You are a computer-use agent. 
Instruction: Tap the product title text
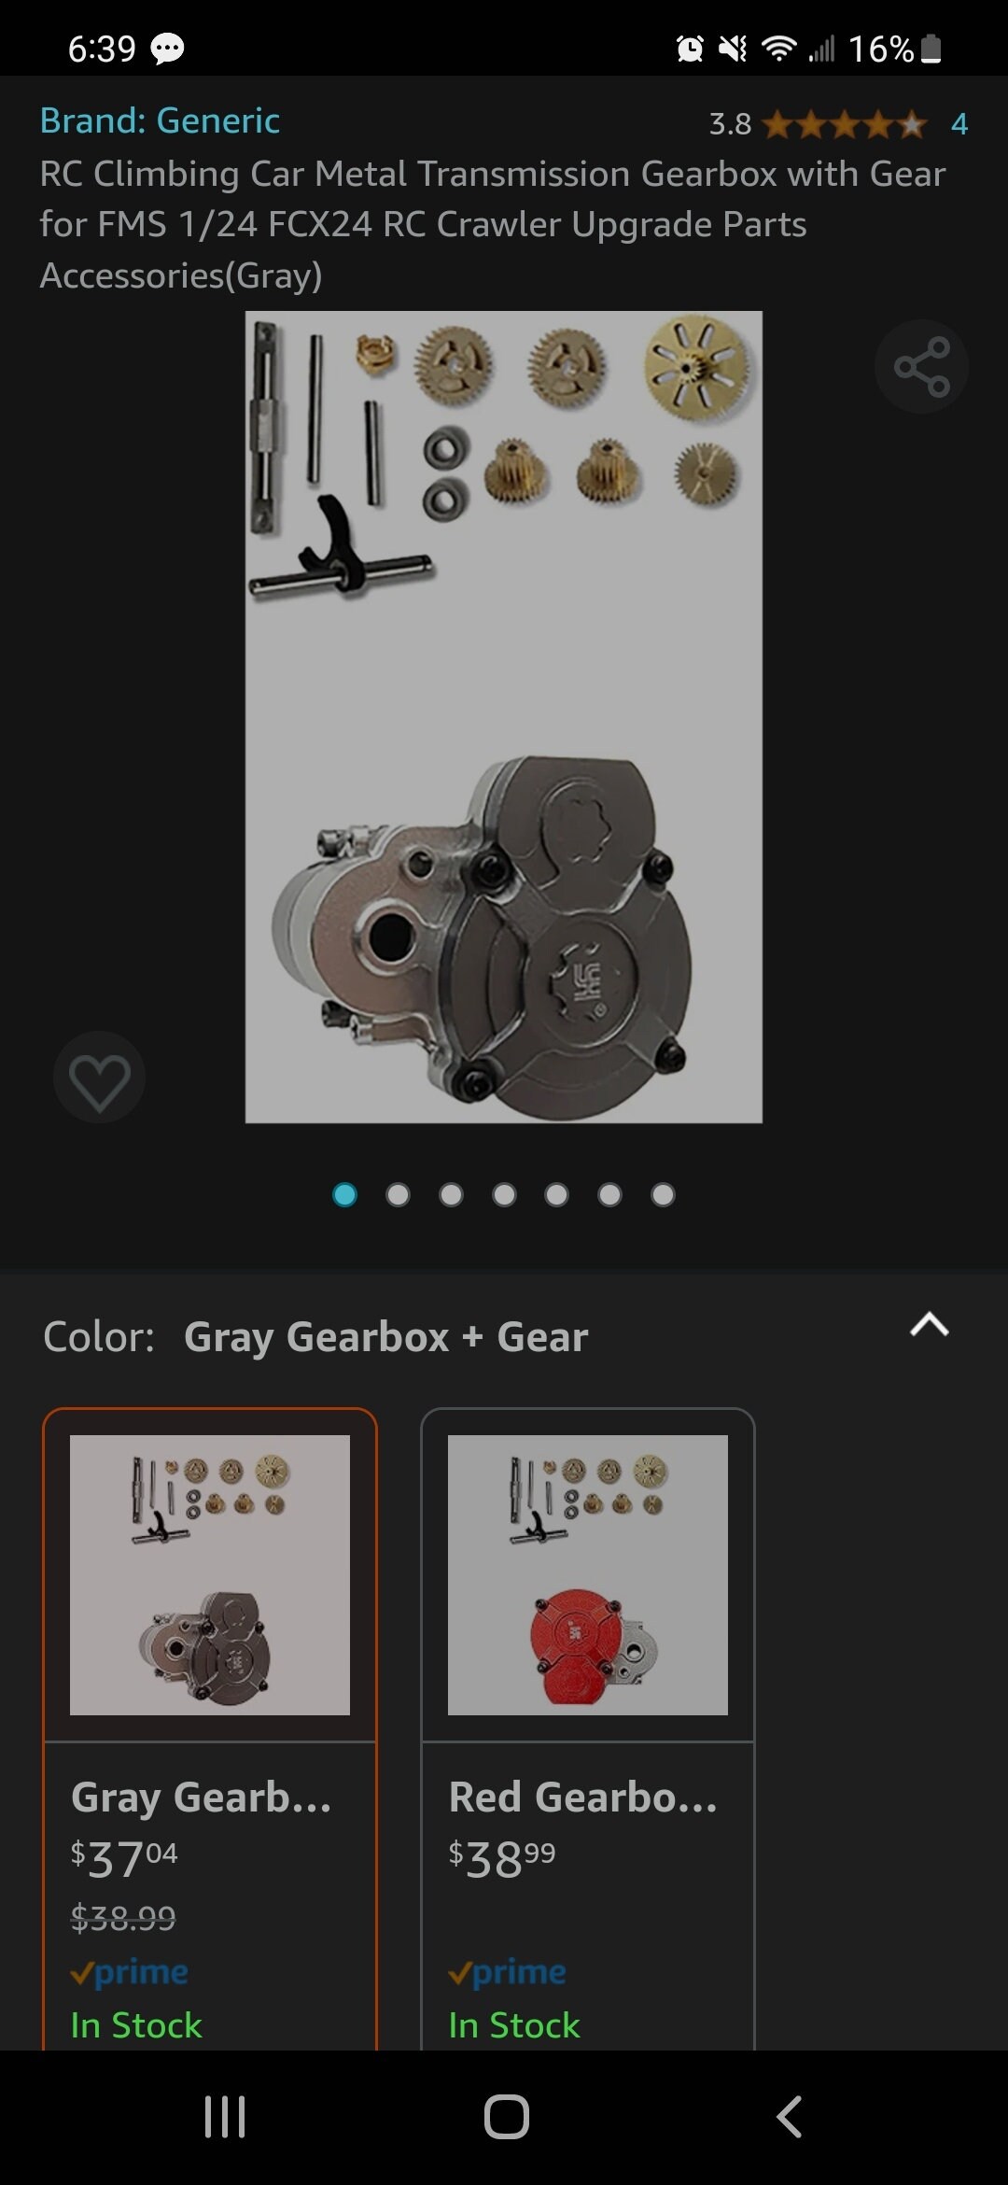493,224
